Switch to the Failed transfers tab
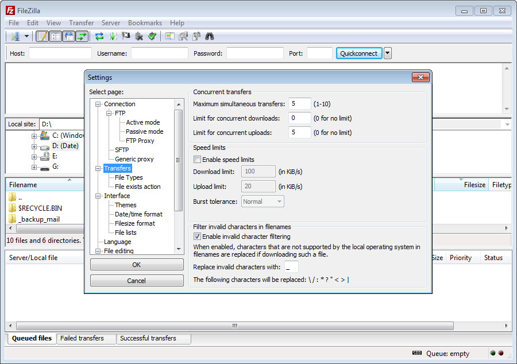The image size is (517, 364). (86, 338)
